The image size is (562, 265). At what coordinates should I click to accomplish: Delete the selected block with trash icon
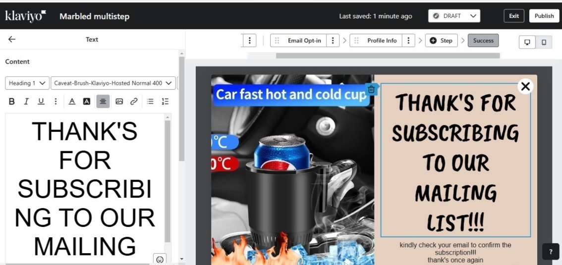371,90
